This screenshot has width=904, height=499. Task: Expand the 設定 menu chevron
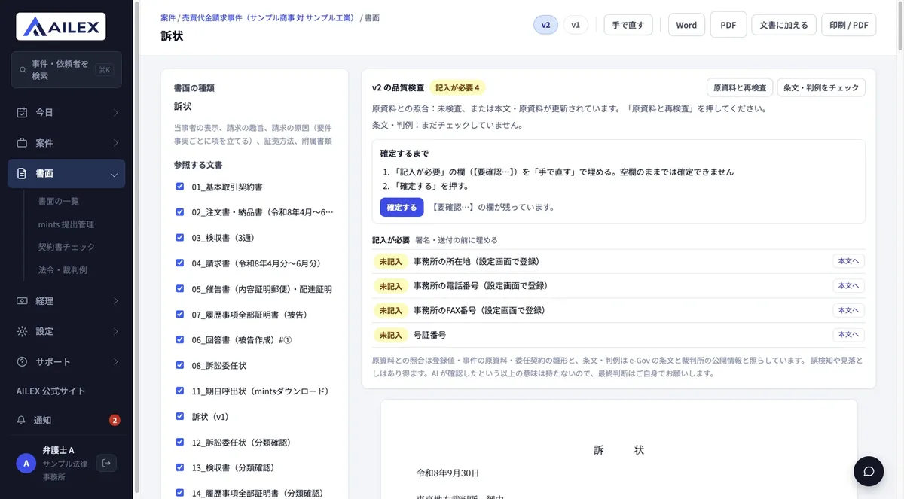click(115, 331)
